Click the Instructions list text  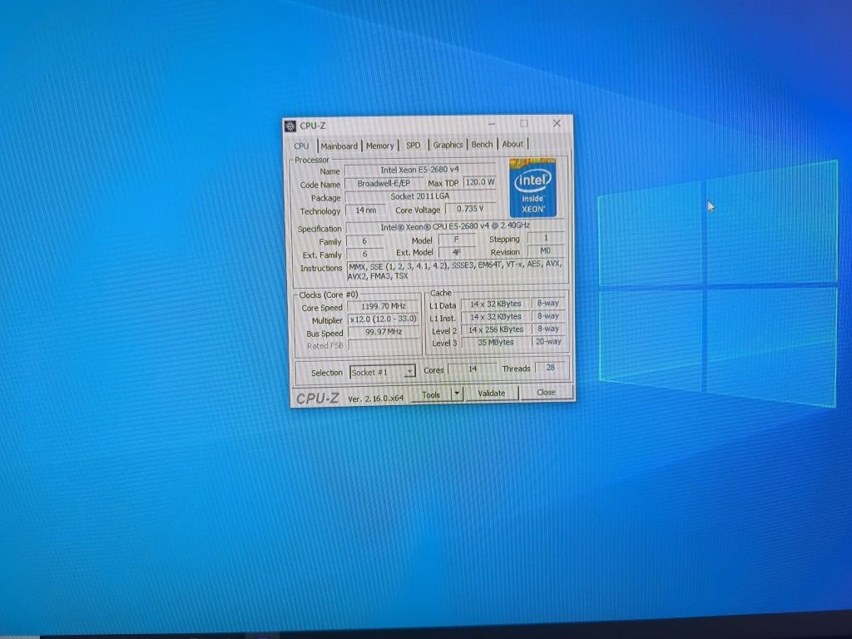[456, 270]
